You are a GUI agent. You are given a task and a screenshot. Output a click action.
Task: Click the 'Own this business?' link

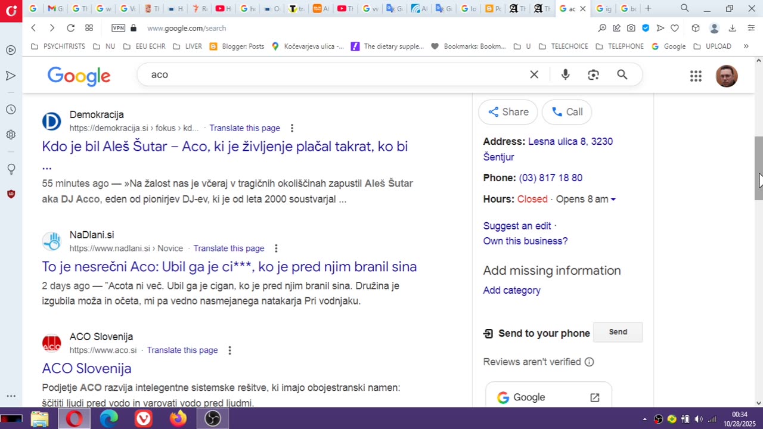(525, 241)
